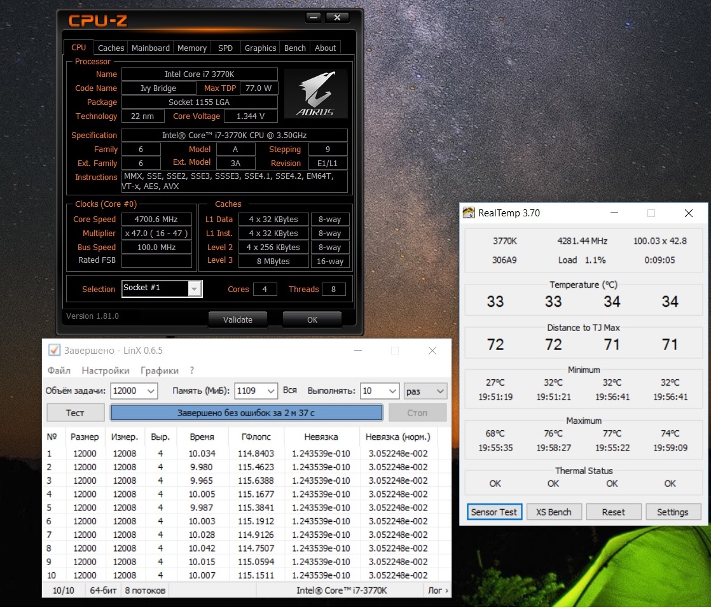Expand the Socket #1 selection dropdown
Screen dimensions: 711x609
tap(194, 289)
